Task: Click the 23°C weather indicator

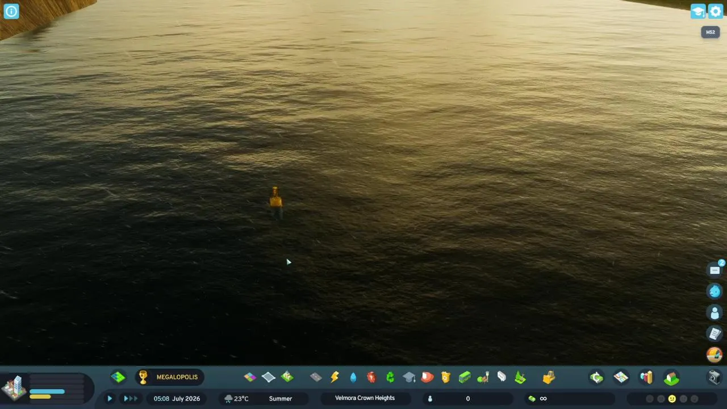Action: tap(237, 399)
